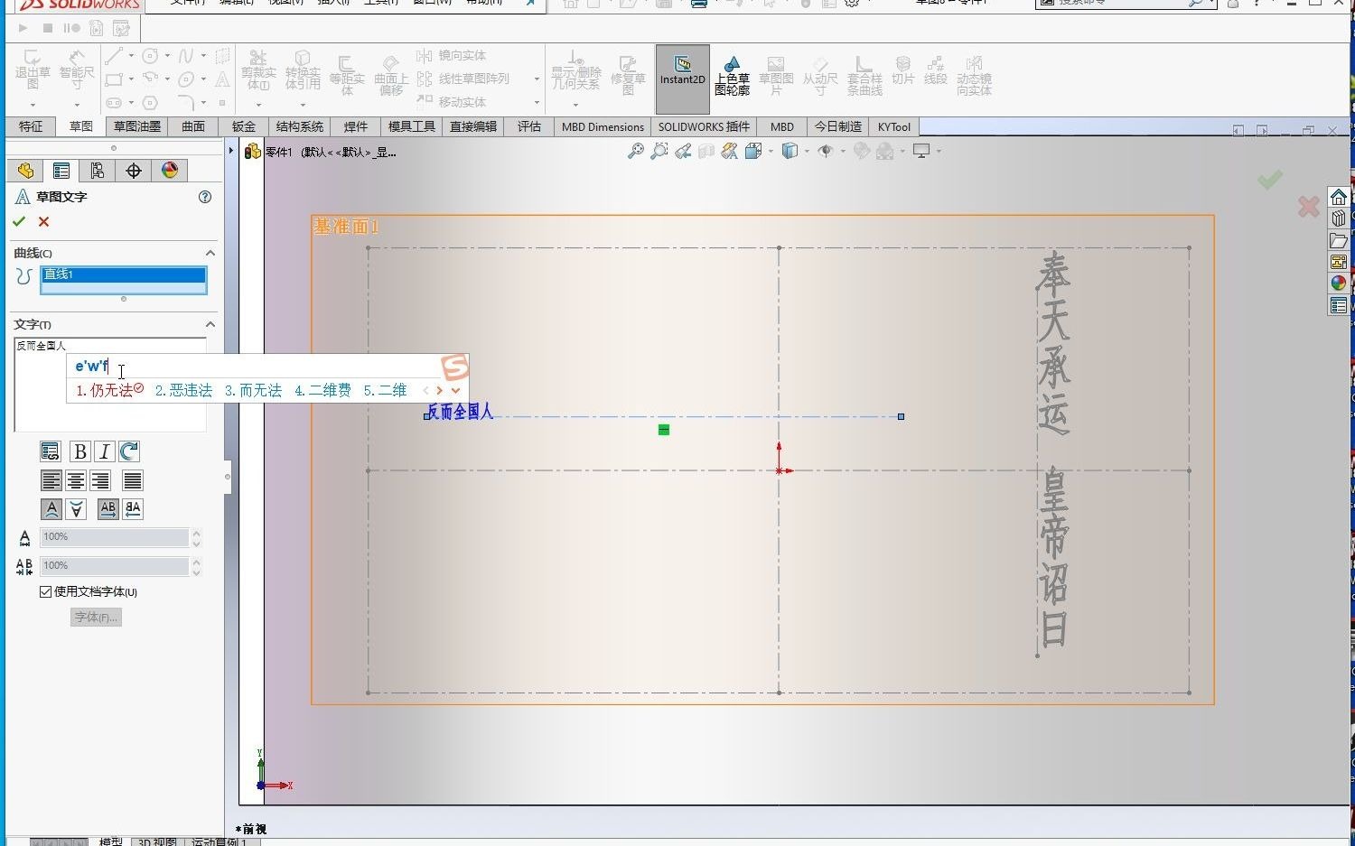Open Hide/Show Items dropdown arrow

pyautogui.click(x=843, y=152)
